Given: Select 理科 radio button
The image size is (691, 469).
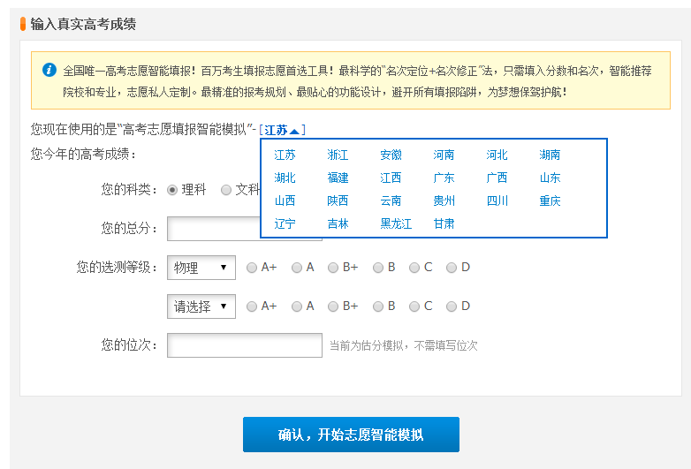Looking at the screenshot, I should pyautogui.click(x=172, y=189).
